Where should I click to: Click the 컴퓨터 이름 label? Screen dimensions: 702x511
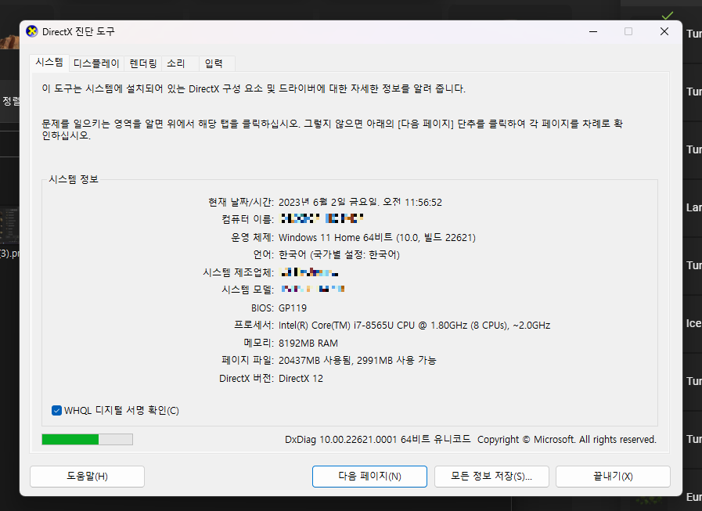[x=247, y=219]
